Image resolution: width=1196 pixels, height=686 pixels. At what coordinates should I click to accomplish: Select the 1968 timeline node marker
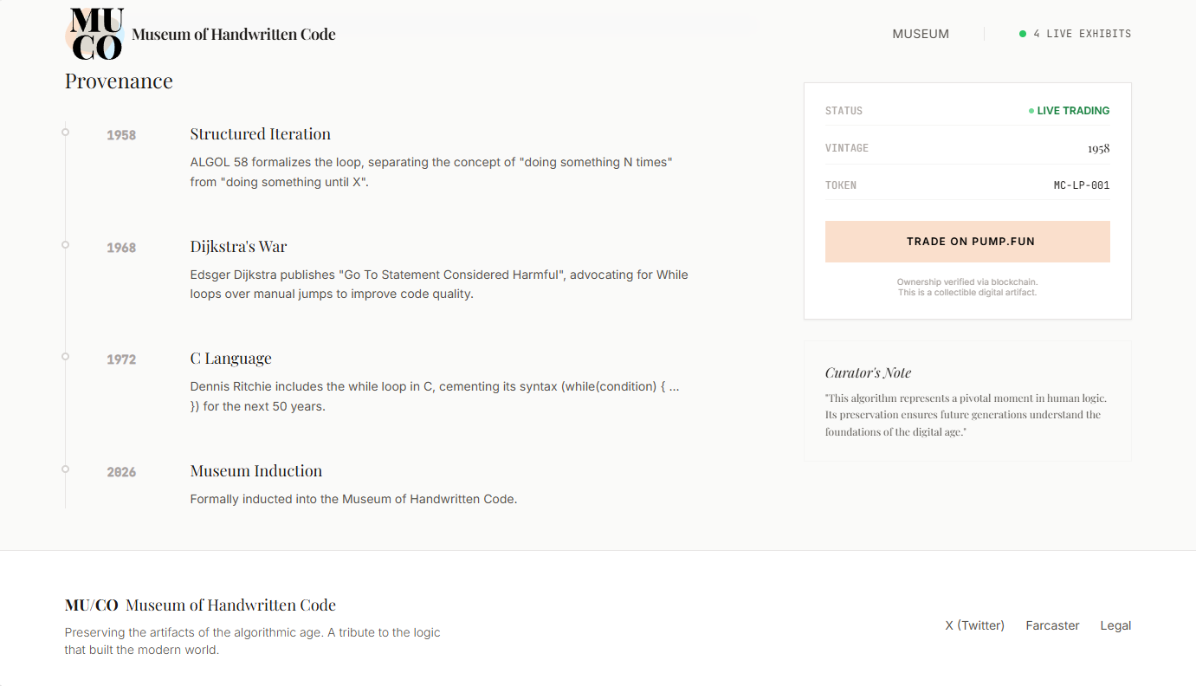[x=65, y=245]
